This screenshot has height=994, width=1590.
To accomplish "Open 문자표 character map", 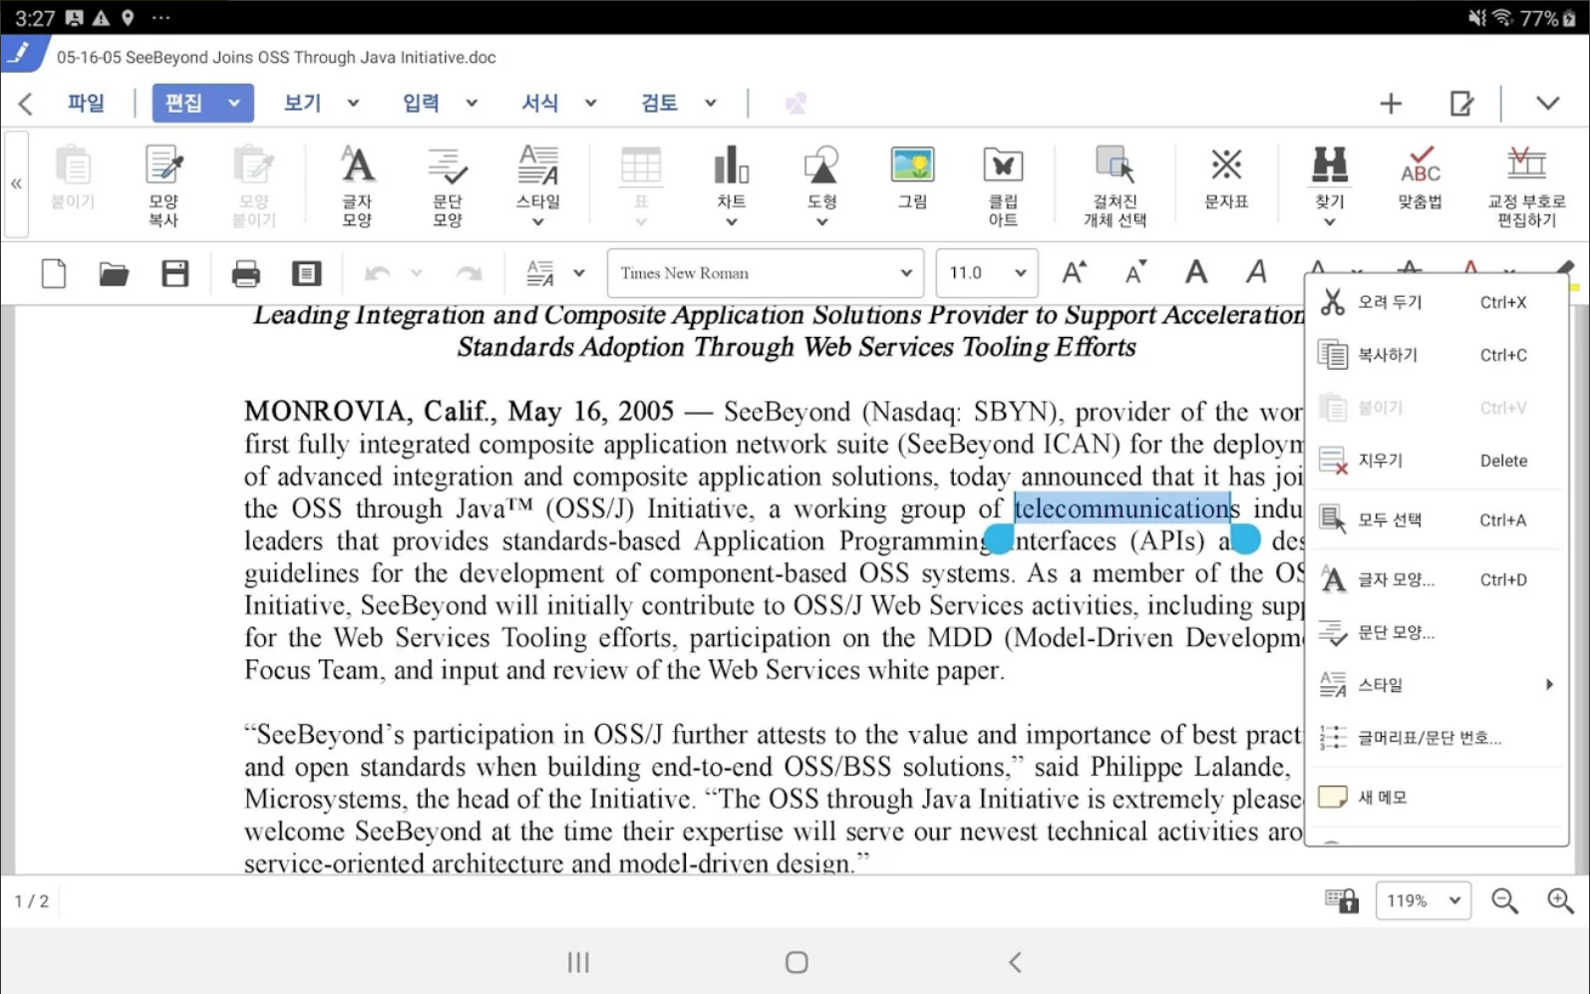I will [x=1226, y=179].
